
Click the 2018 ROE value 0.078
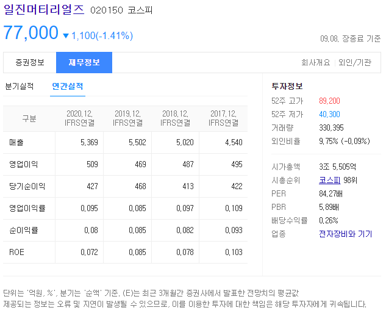pos(185,252)
